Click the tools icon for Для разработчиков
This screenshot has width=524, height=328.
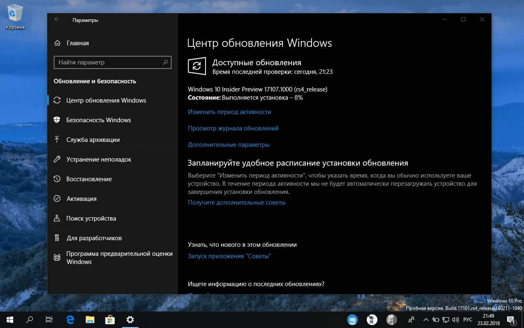(57, 238)
